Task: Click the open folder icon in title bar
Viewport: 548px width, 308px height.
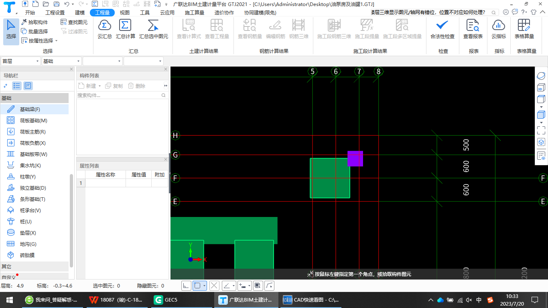Action: pyautogui.click(x=46, y=4)
